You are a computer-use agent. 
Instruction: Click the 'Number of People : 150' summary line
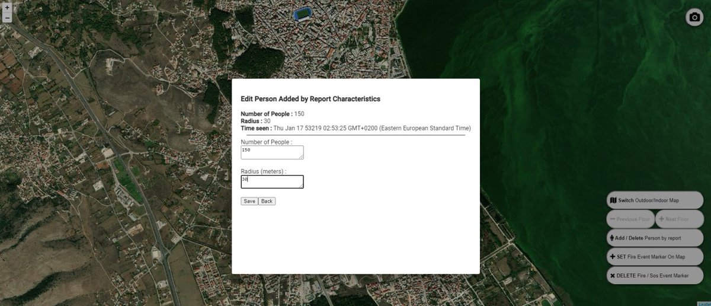[x=272, y=114]
